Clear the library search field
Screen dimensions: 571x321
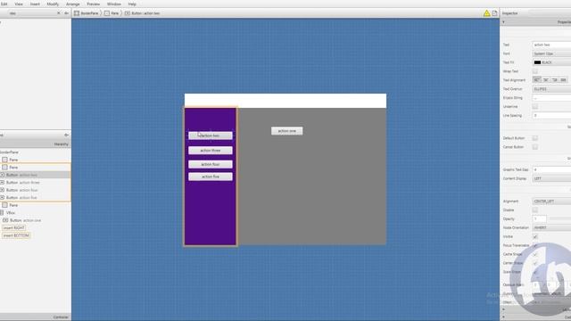coord(59,13)
